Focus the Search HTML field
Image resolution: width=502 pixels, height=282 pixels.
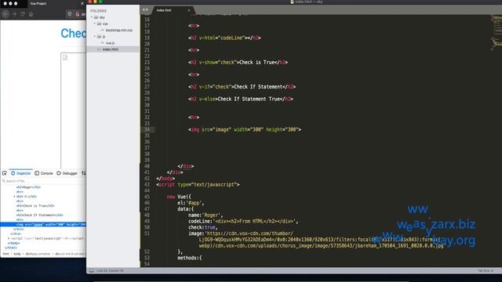click(43, 181)
